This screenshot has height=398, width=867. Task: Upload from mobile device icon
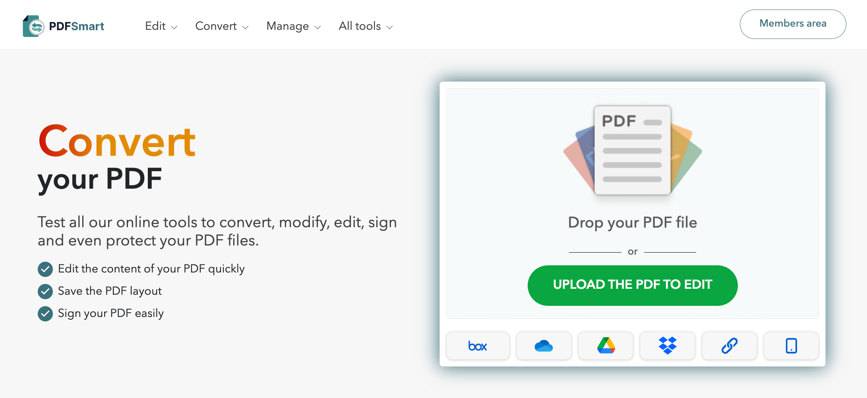[791, 346]
